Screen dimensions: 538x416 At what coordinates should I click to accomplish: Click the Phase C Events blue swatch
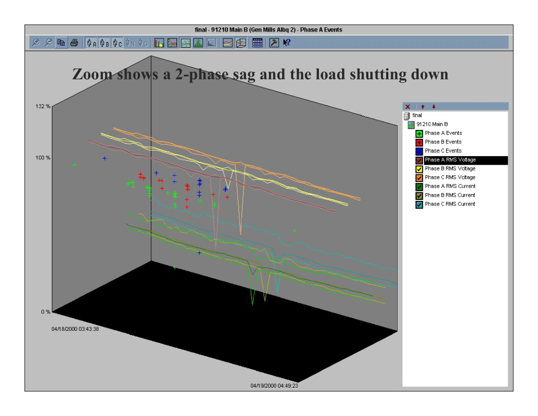[419, 151]
